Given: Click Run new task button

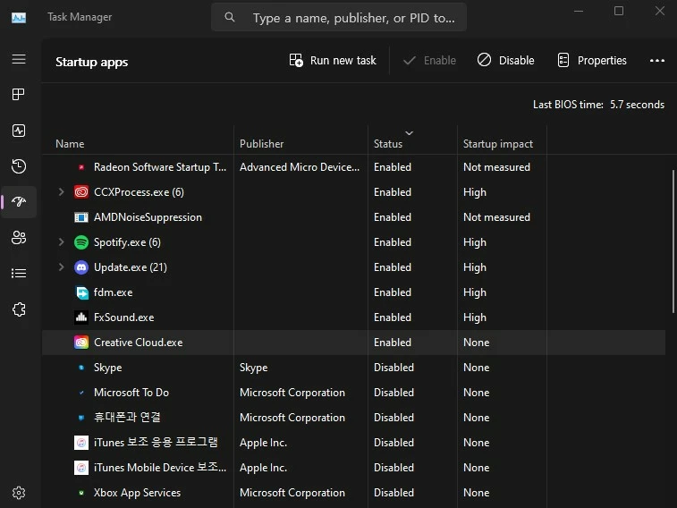Looking at the screenshot, I should coord(333,61).
